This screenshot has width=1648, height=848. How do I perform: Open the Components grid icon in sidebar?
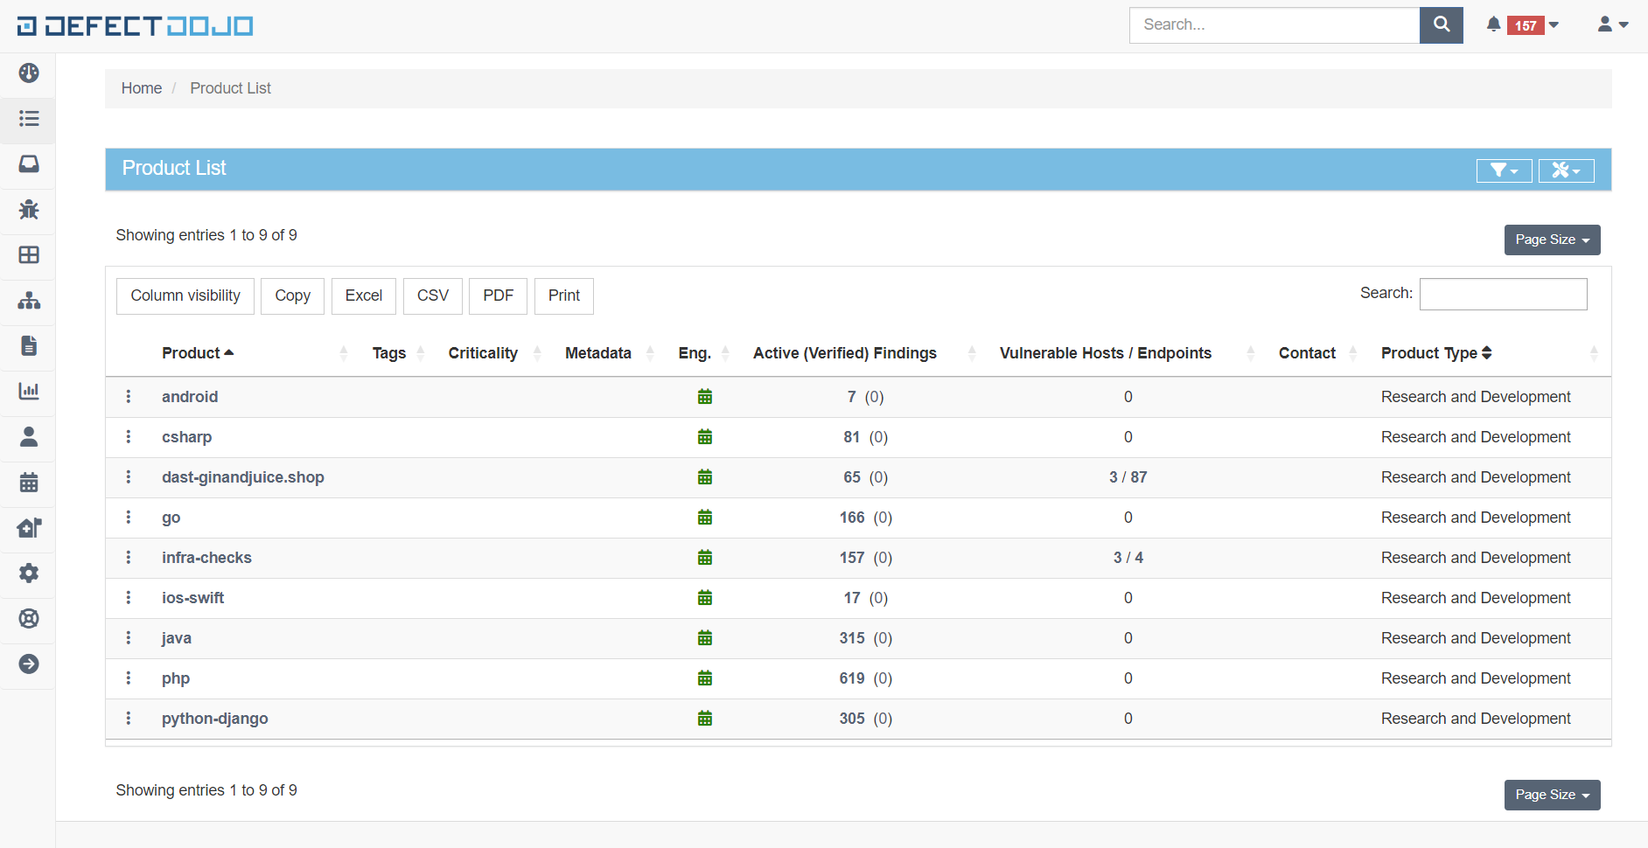coord(29,255)
